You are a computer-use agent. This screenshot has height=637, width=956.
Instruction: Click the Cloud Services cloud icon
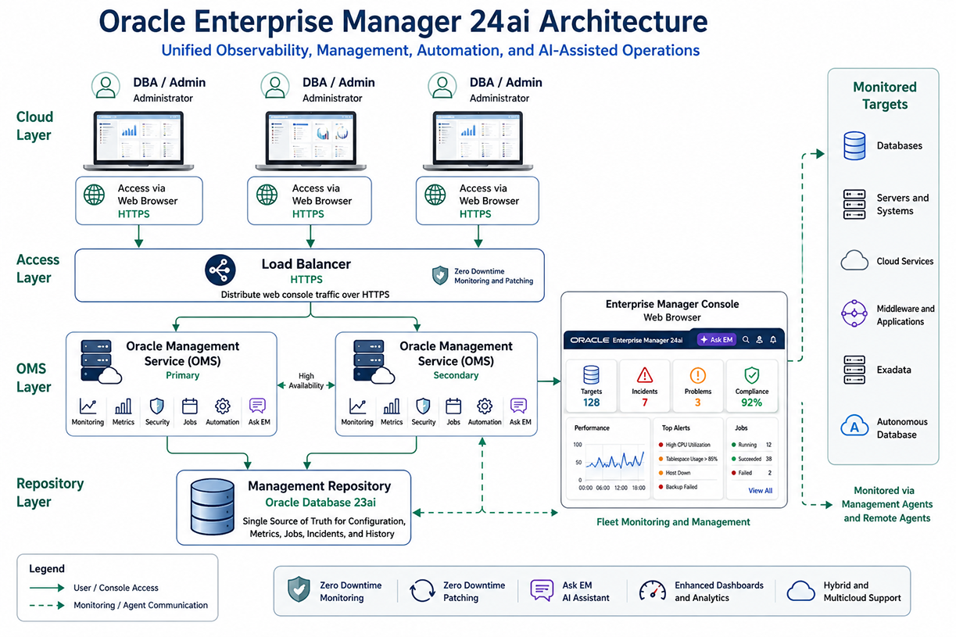point(854,261)
